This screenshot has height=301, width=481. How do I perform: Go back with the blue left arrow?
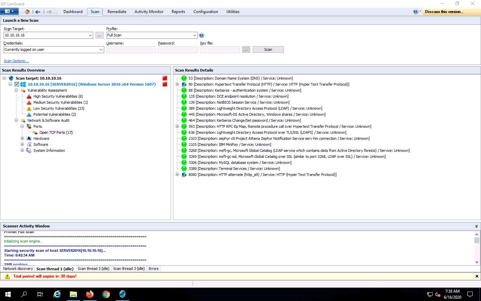[x=38, y=12]
